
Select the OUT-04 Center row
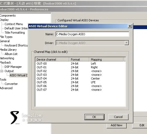pyautogui.click(x=80, y=78)
